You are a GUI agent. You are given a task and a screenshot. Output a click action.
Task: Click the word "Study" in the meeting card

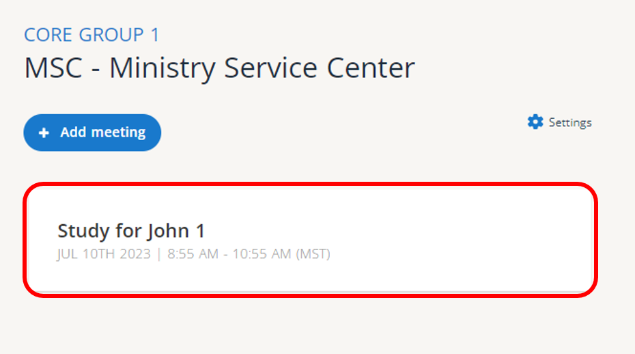[83, 230]
